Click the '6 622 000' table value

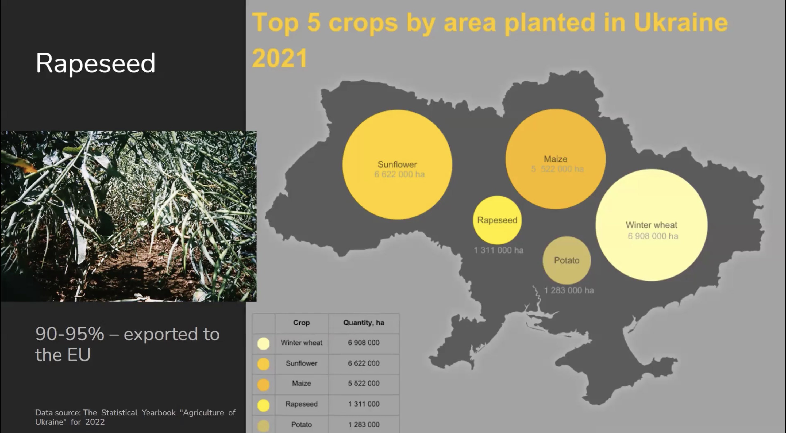pyautogui.click(x=364, y=363)
